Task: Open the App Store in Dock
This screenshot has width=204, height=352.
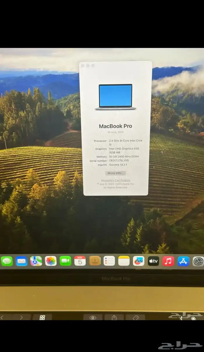Action: [x=183, y=261]
